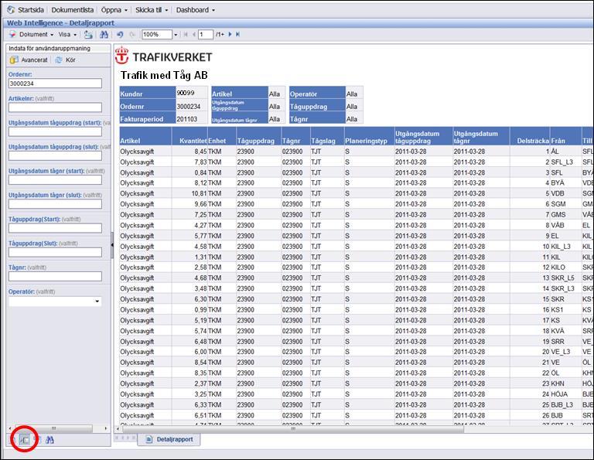Screen dimensions: 594x460
Task: Open the 100% zoom dropdown arrow
Action: click(176, 35)
